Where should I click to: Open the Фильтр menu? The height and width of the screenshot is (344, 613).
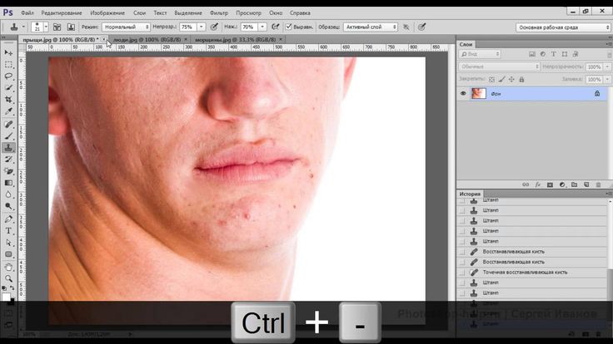point(218,12)
